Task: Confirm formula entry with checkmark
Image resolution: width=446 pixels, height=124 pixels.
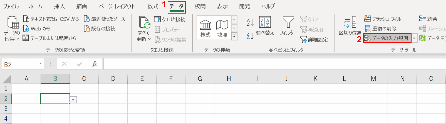Action: (x=80, y=64)
